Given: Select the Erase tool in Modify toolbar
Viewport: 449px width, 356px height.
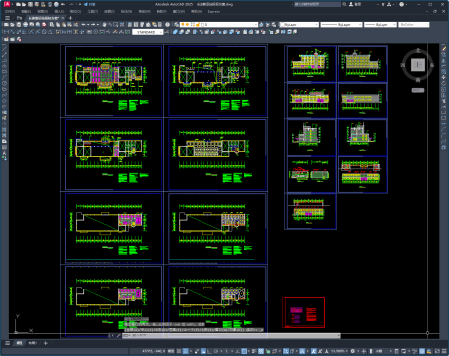Looking at the screenshot, I should [444, 48].
